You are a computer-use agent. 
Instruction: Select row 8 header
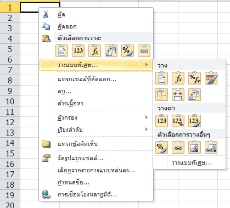pyautogui.click(x=10, y=80)
